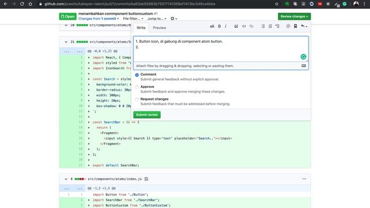Collapse the index.js file diff

66,179
